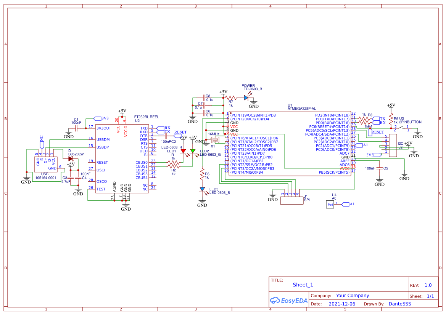Click the blue POWER LED symbol
This screenshot has width=446, height=315.
tap(246, 97)
